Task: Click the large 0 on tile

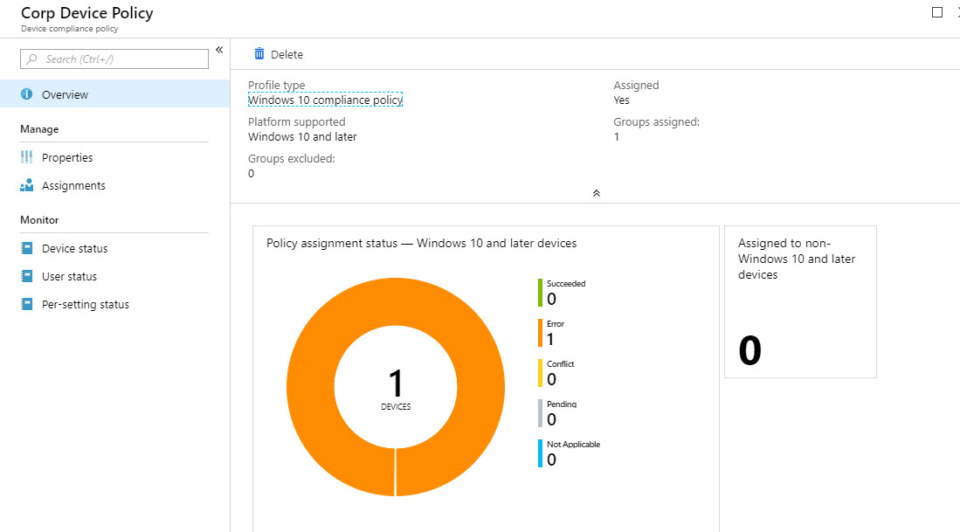Action: 750,351
